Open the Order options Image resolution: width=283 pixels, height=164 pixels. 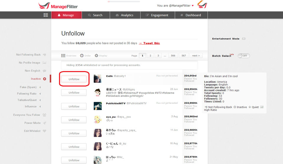click(x=85, y=56)
